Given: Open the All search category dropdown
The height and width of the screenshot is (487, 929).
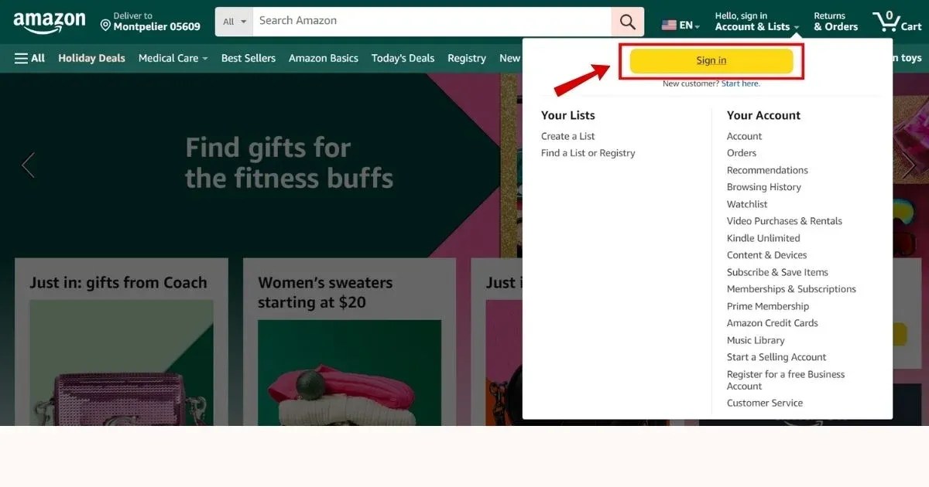Looking at the screenshot, I should (233, 21).
